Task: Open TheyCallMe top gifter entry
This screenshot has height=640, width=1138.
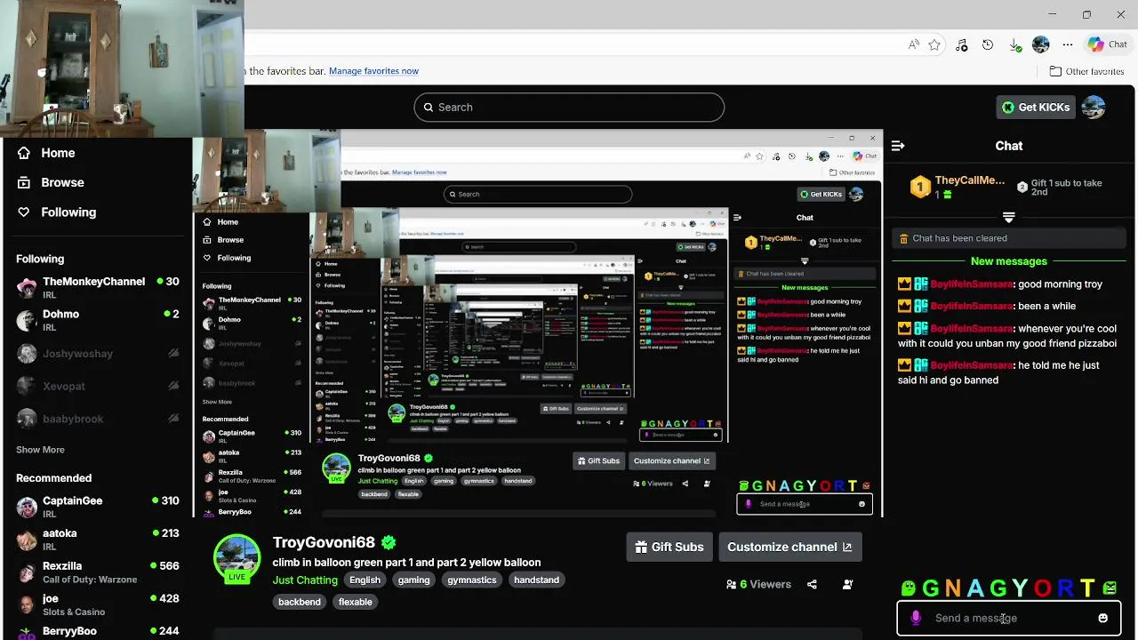Action: (x=957, y=187)
